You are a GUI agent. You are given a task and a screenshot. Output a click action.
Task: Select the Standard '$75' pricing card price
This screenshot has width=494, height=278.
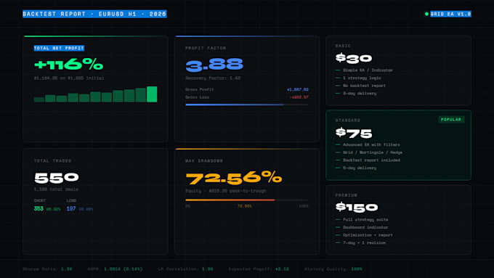(x=354, y=133)
